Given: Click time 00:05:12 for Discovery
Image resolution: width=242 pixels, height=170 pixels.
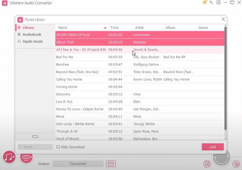Looking at the screenshot, I should tap(115, 94).
